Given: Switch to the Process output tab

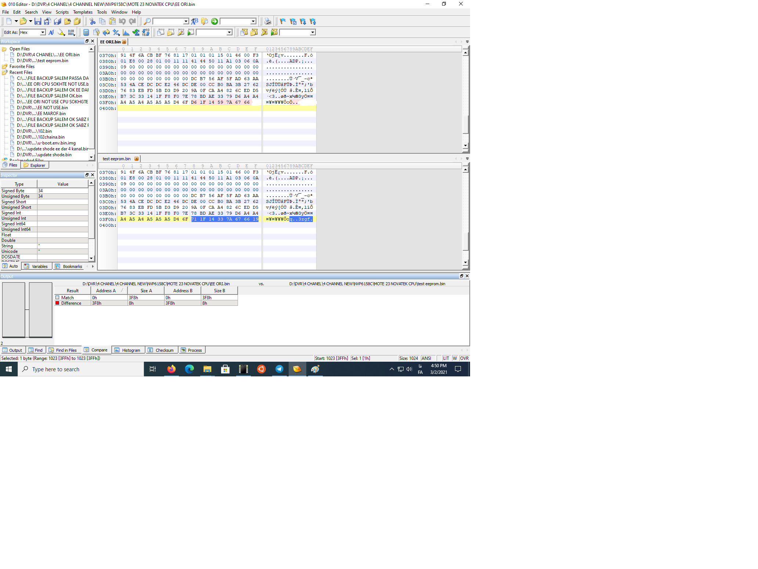Looking at the screenshot, I should [192, 350].
